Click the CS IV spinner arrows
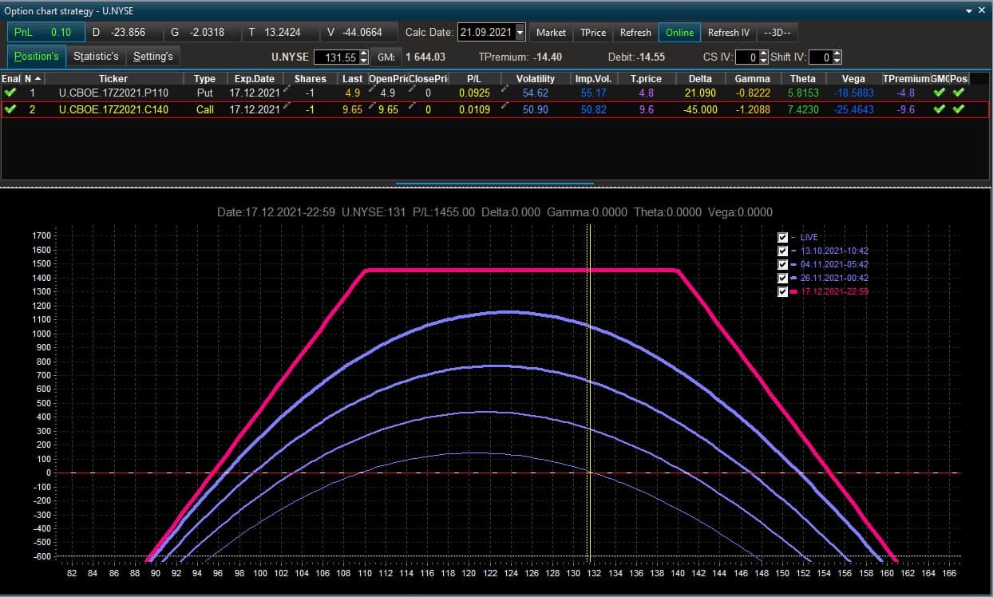Viewport: 993px width, 597px height. click(764, 57)
